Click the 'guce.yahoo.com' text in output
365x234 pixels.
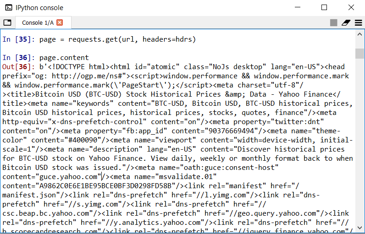(68, 177)
